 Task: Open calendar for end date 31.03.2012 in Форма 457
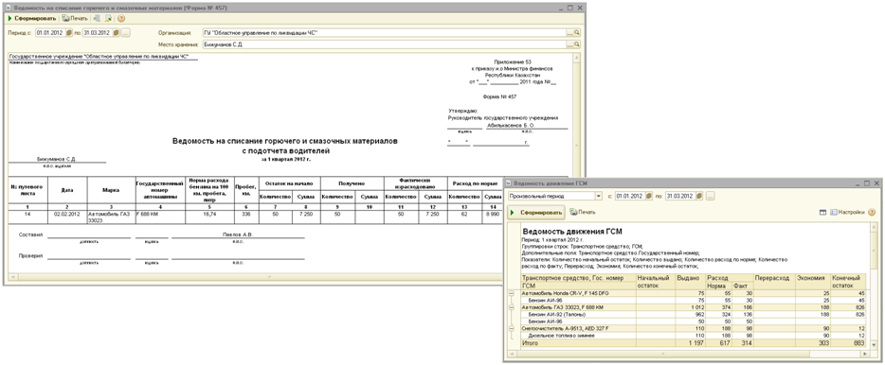click(117, 33)
